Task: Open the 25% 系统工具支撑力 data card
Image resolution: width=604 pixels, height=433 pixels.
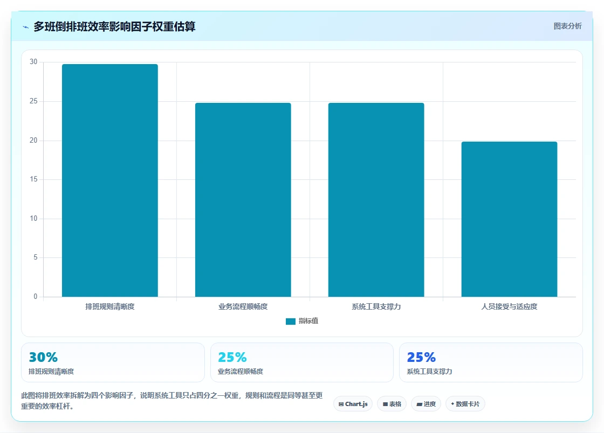Action: 491,362
